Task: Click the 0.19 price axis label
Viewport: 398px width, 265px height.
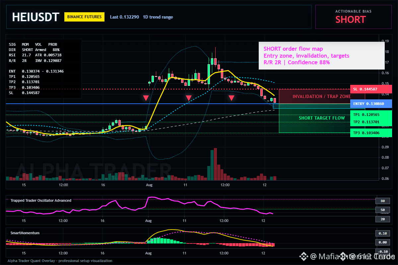Action: 385,41
